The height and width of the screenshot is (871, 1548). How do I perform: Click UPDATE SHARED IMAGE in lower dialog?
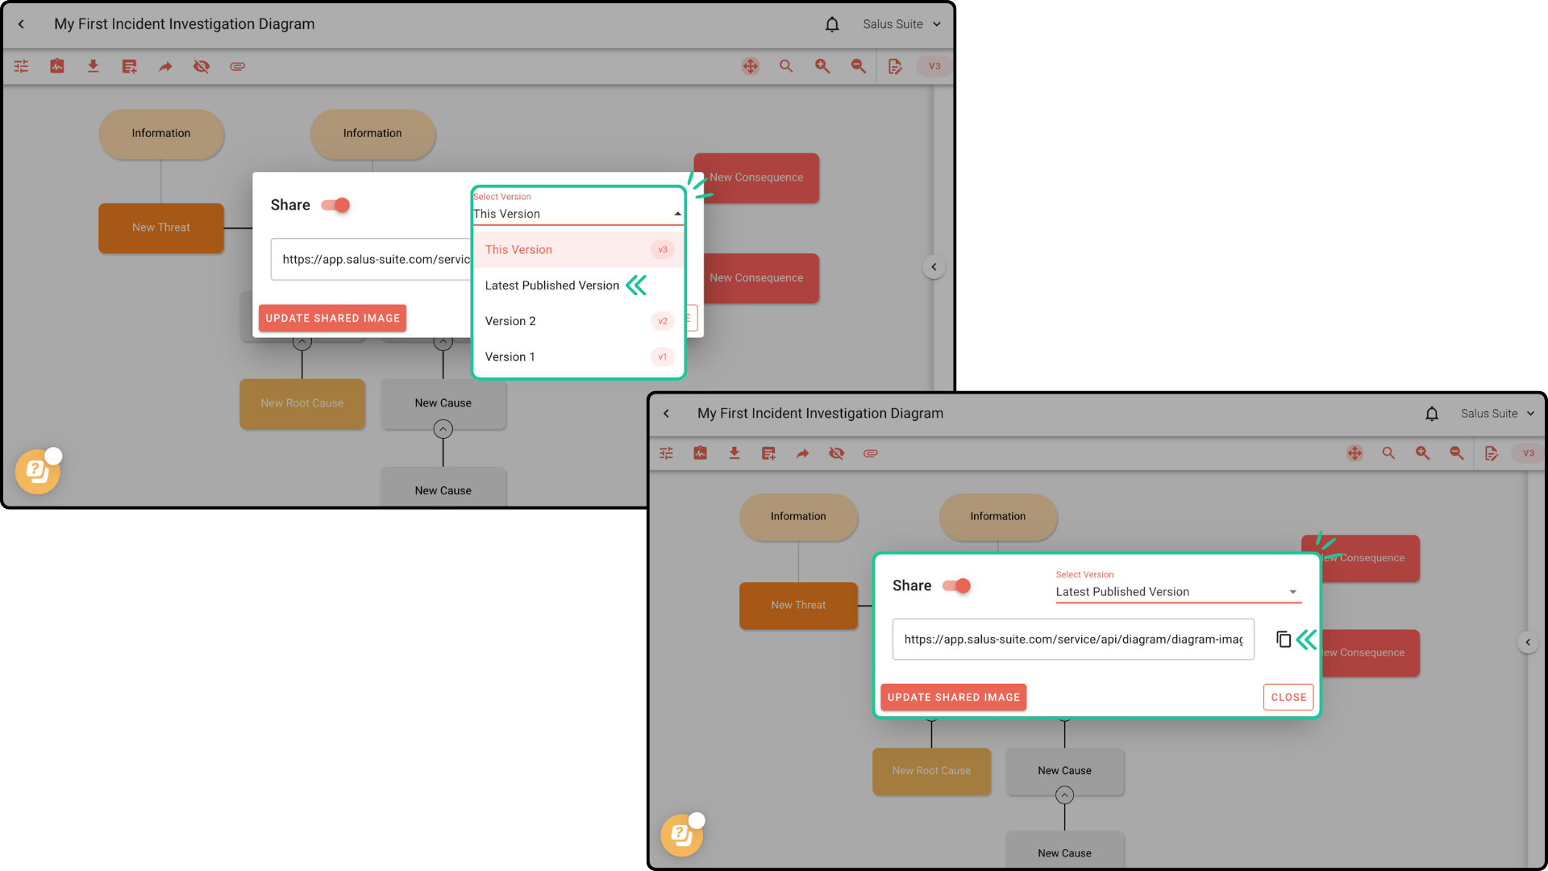tap(953, 697)
